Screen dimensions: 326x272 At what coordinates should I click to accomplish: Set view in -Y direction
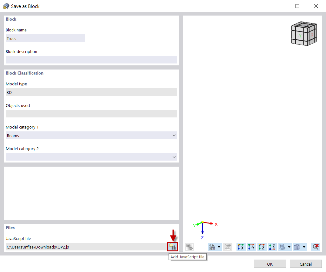[251, 247]
